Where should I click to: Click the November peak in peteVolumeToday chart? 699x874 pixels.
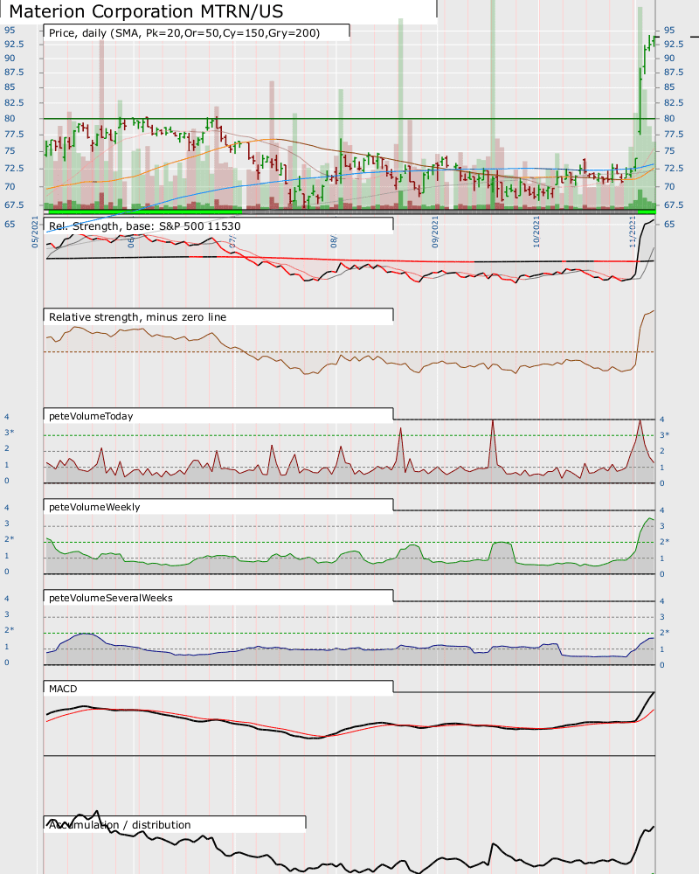point(640,421)
